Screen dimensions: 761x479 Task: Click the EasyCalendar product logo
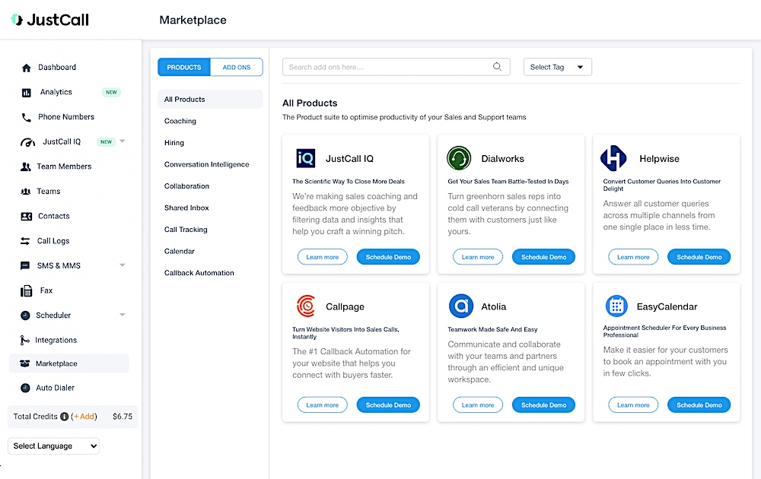[x=616, y=306]
